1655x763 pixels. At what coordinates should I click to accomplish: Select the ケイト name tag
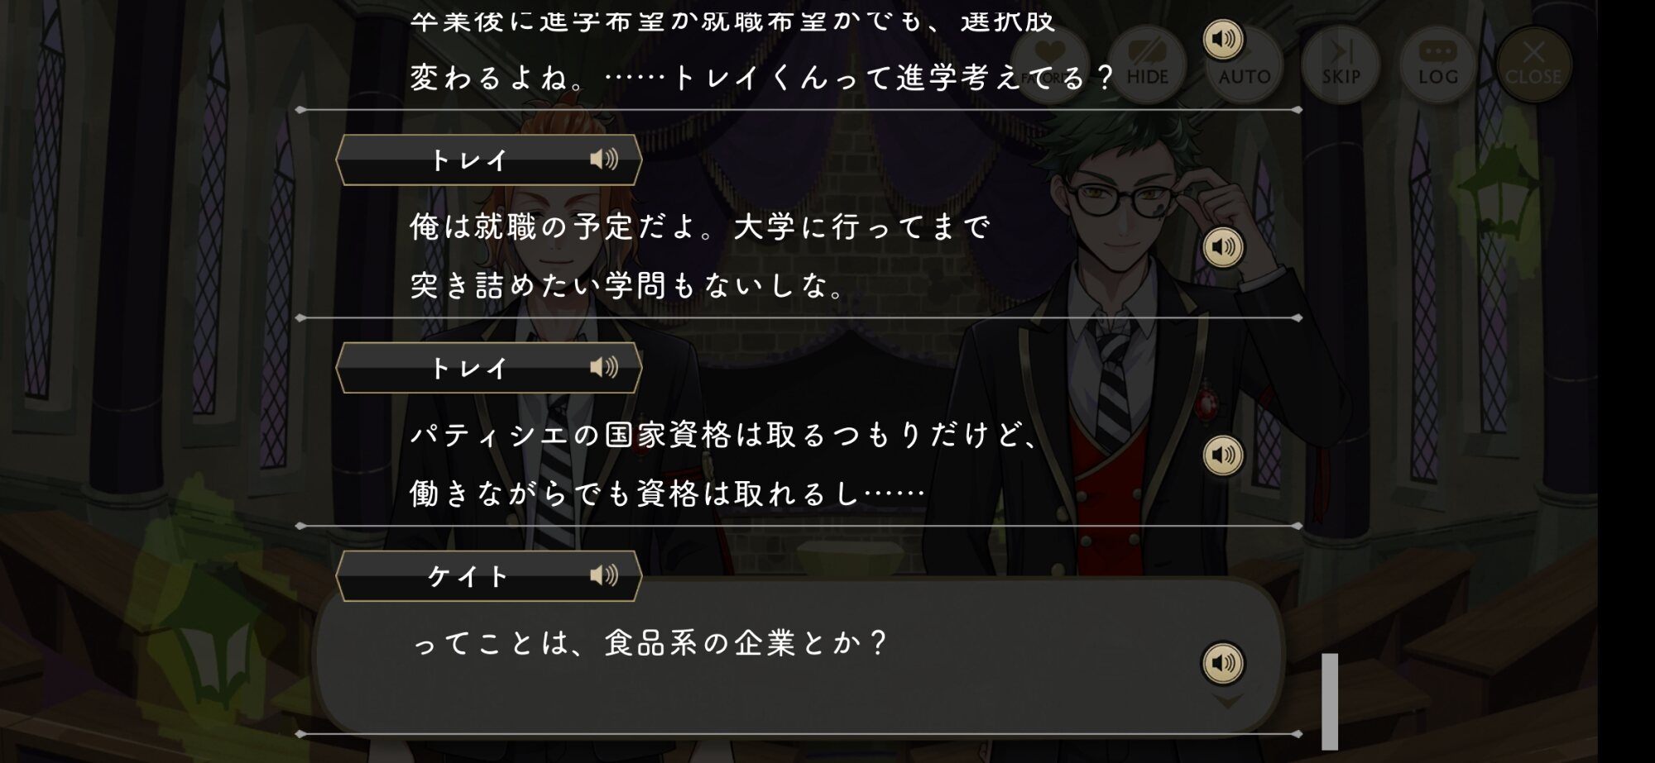pos(488,576)
